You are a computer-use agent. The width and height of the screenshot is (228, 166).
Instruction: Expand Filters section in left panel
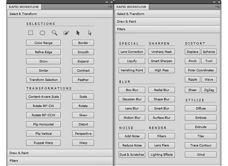click(x=60, y=160)
